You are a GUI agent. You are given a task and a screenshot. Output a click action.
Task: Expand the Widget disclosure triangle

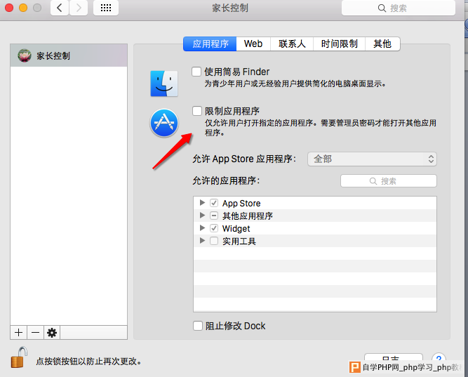[202, 228]
